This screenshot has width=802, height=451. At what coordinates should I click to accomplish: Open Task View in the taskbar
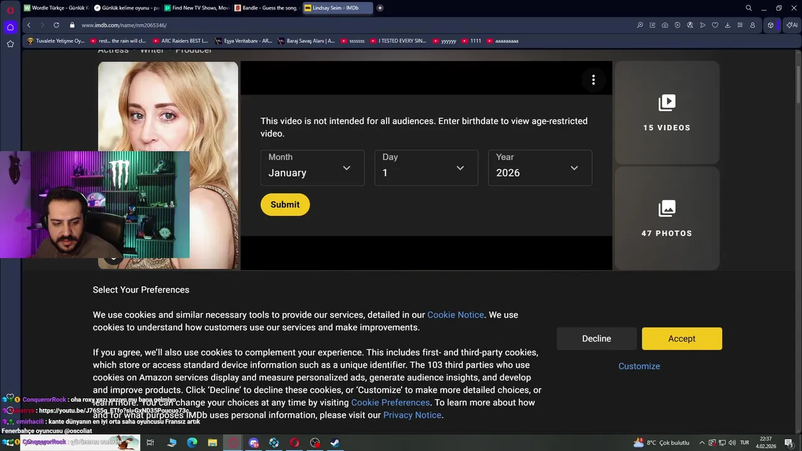pos(150,443)
